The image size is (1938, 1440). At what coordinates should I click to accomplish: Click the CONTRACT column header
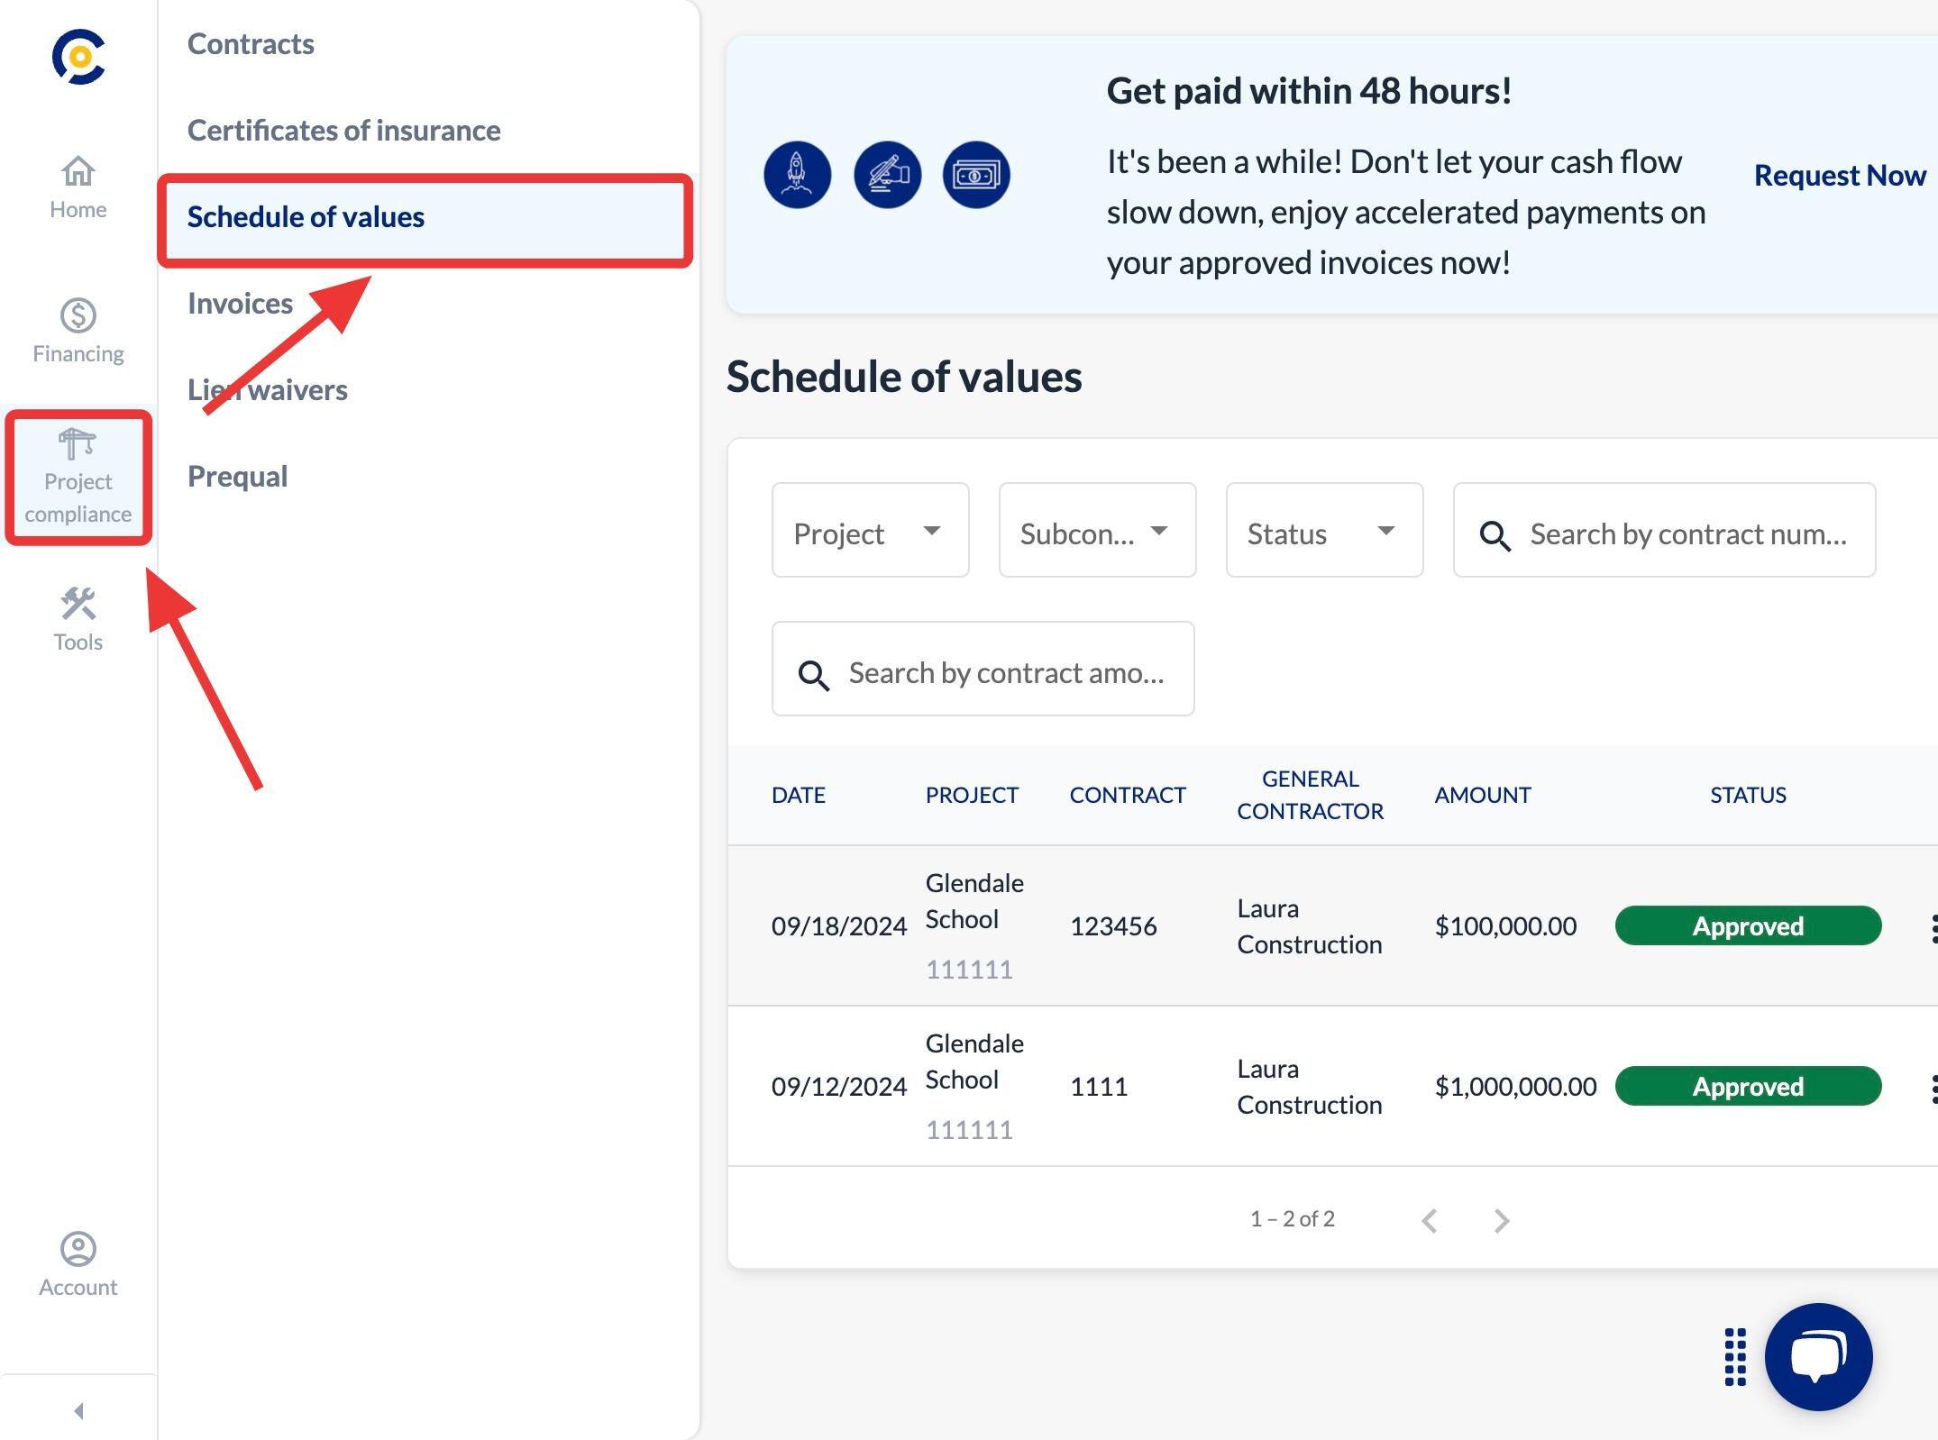tap(1127, 795)
